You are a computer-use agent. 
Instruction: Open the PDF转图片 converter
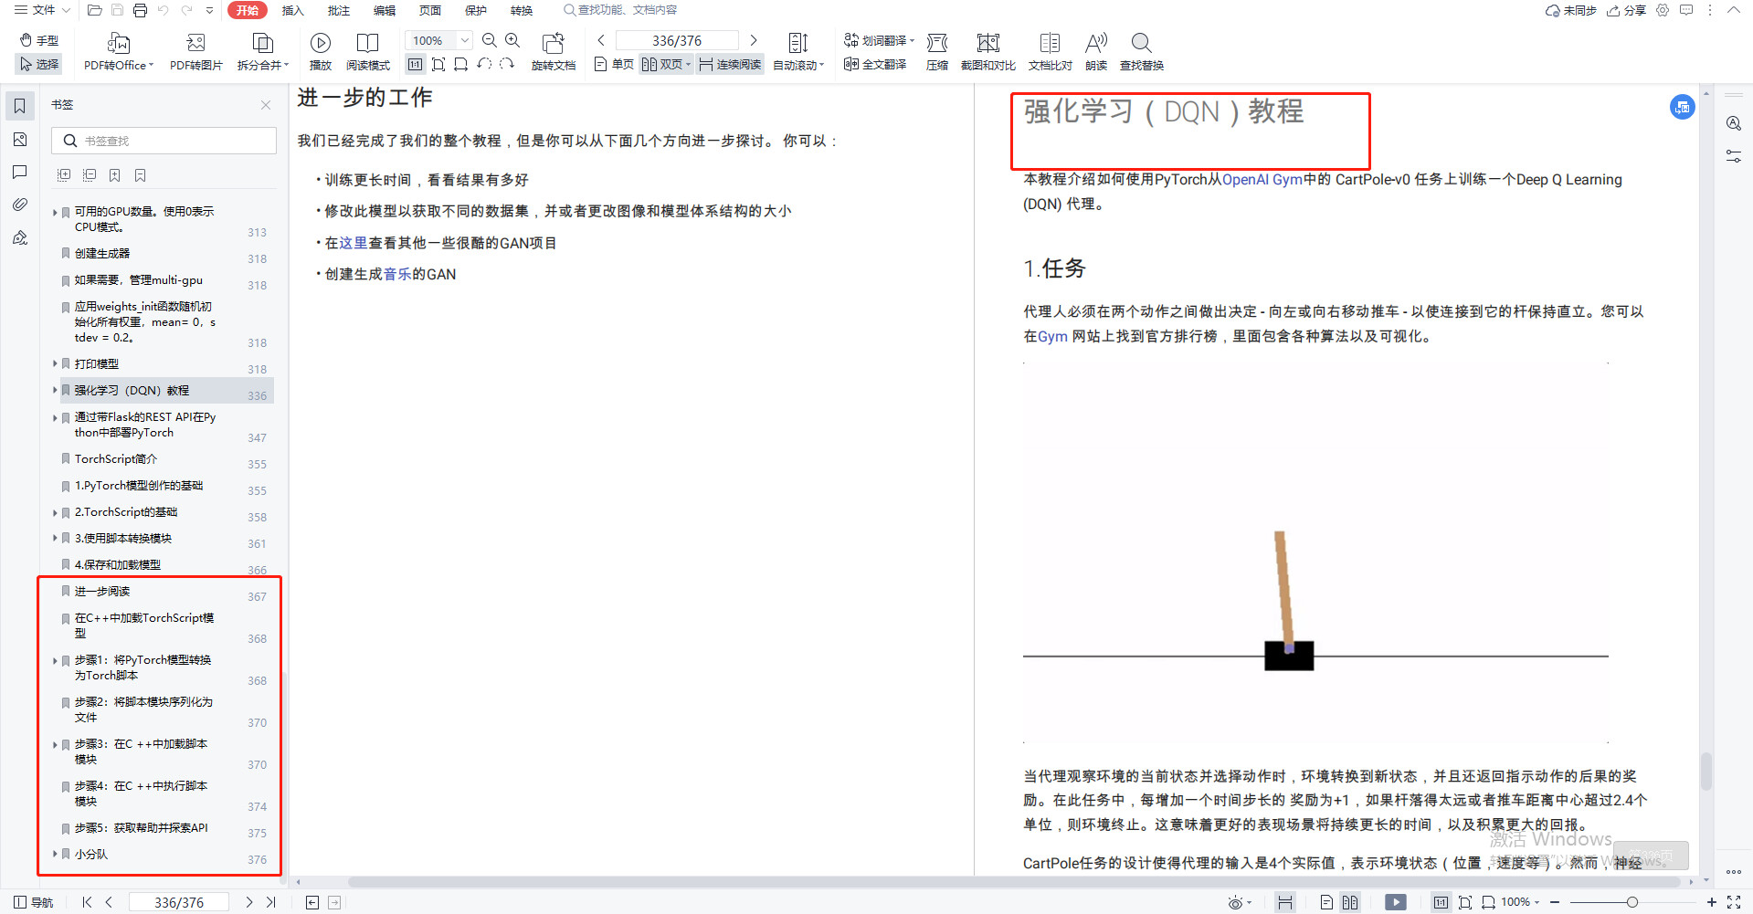(196, 52)
